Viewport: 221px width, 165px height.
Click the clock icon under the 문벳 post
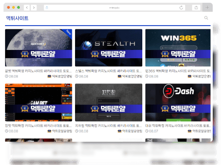pyautogui.click(x=6, y=76)
